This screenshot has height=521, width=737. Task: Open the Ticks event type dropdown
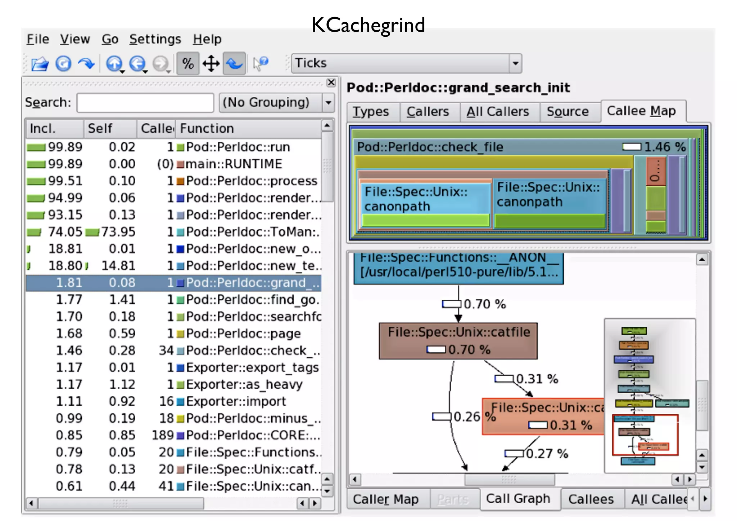click(x=515, y=63)
